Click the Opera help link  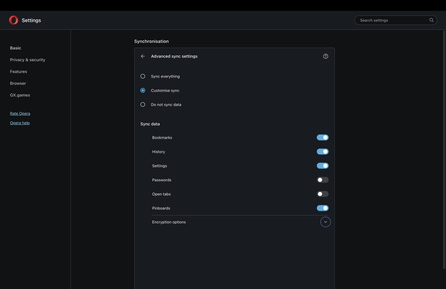(x=20, y=123)
